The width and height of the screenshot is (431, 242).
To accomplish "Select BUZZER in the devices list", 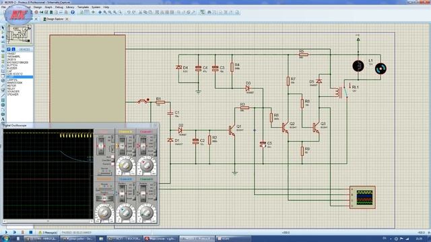I will tap(12, 68).
